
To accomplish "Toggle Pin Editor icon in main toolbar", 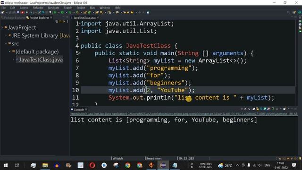I will tap(148, 12).
